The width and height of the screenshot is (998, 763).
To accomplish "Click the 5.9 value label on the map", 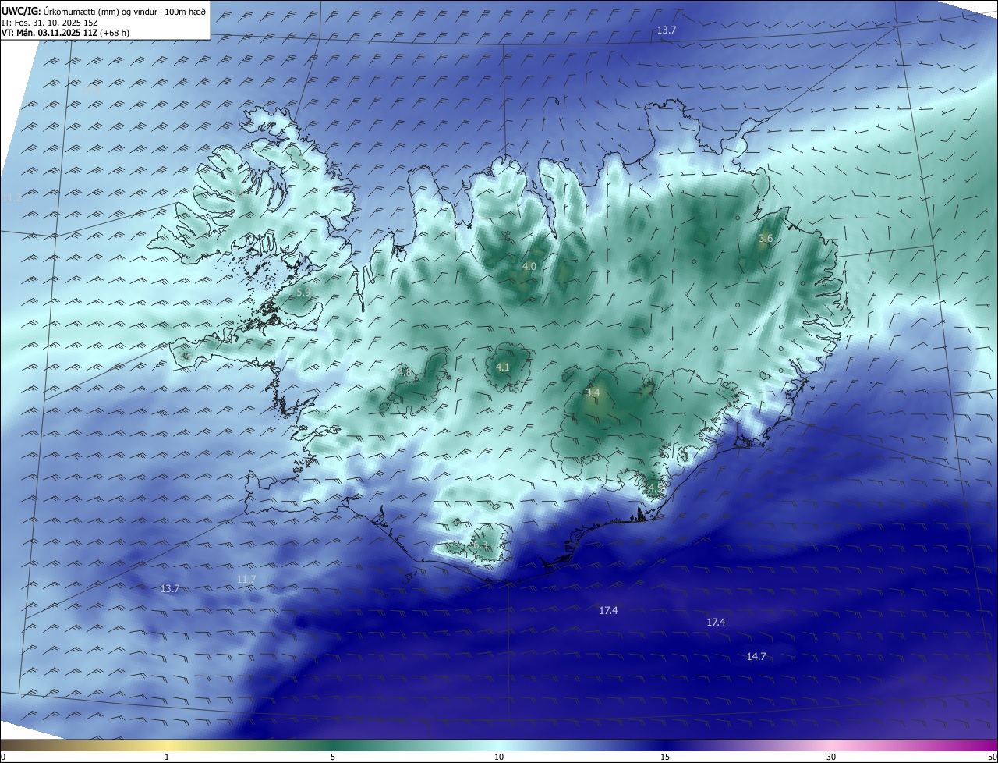I will (303, 292).
